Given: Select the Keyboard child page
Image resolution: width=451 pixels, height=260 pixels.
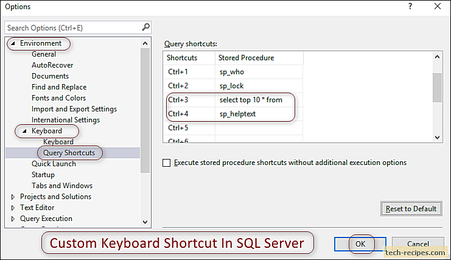Looking at the screenshot, I should (x=58, y=142).
